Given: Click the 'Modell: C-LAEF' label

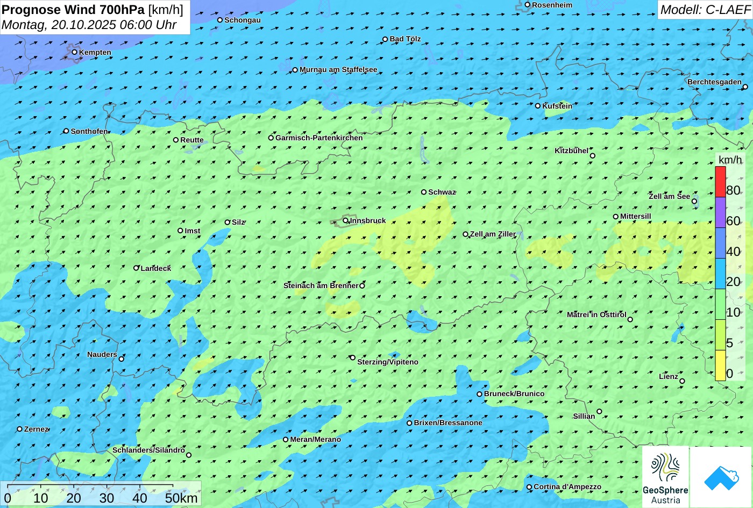Looking at the screenshot, I should (x=705, y=10).
